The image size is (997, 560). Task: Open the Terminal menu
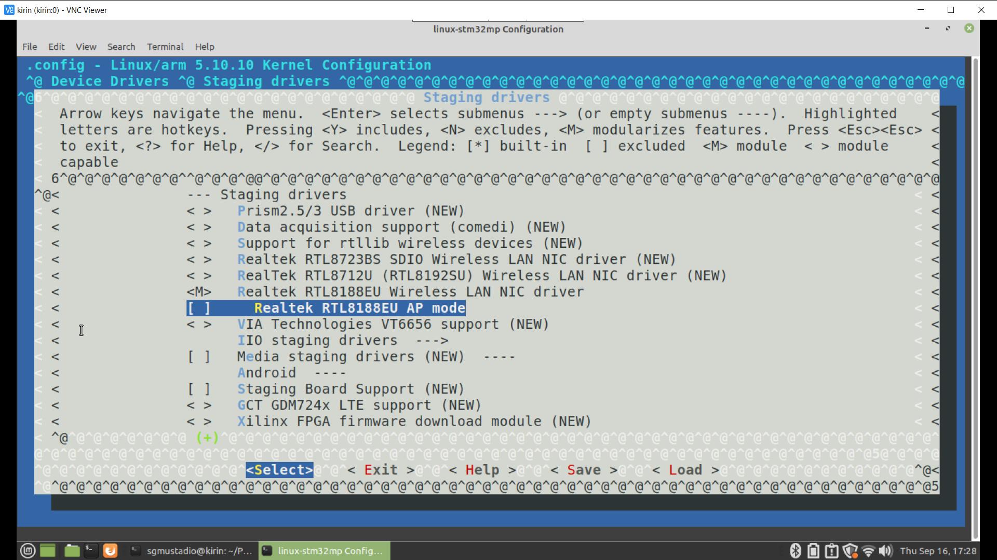(x=165, y=47)
